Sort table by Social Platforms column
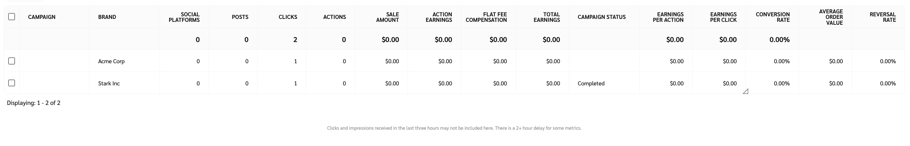The height and width of the screenshot is (146, 910). [184, 17]
